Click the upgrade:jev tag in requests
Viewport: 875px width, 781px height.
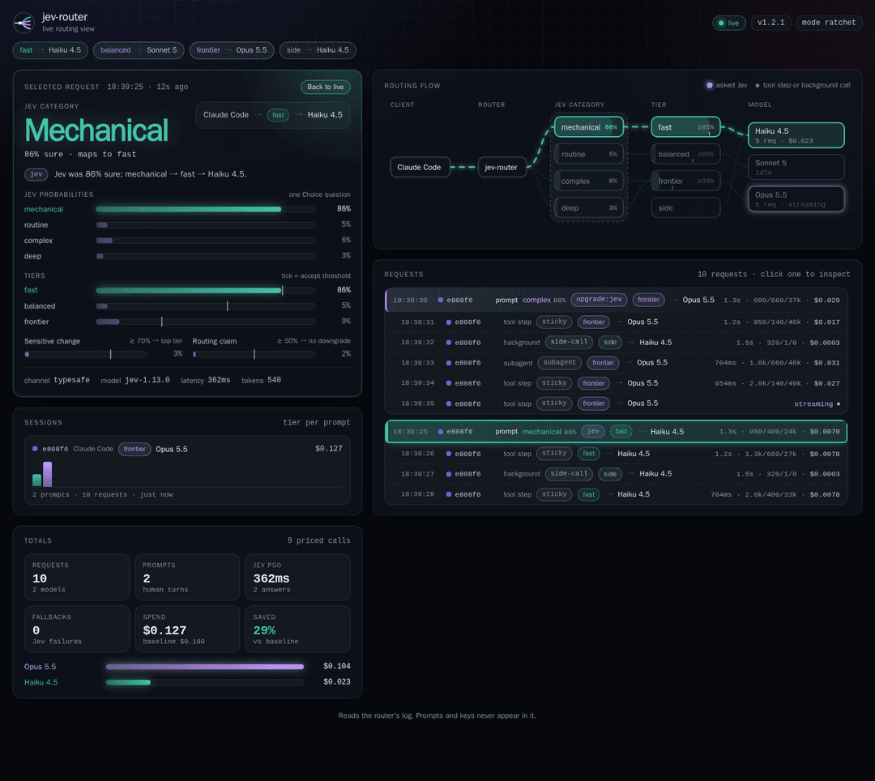coord(599,300)
